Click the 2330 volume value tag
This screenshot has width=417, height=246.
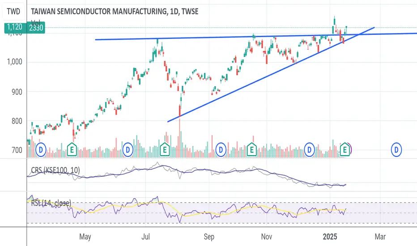click(36, 28)
